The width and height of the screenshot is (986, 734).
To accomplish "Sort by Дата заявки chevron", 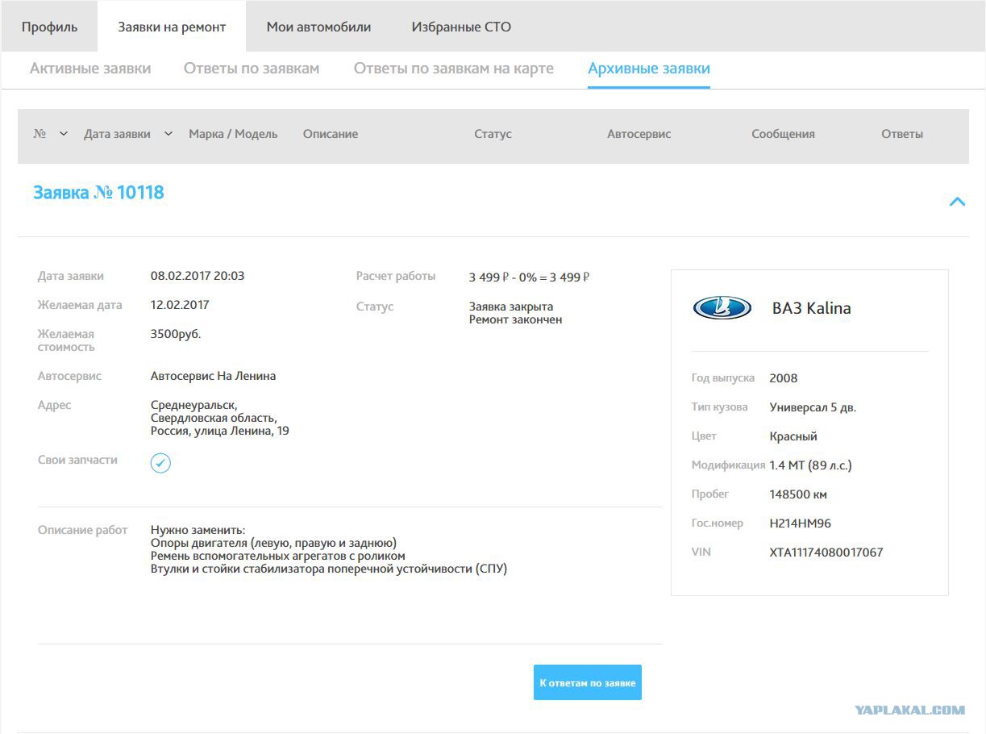I will (x=168, y=134).
